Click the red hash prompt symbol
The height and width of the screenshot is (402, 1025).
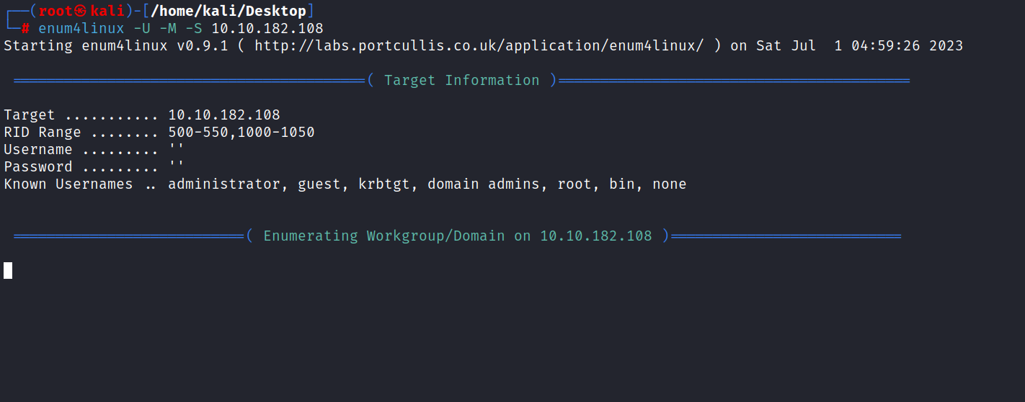click(x=25, y=29)
